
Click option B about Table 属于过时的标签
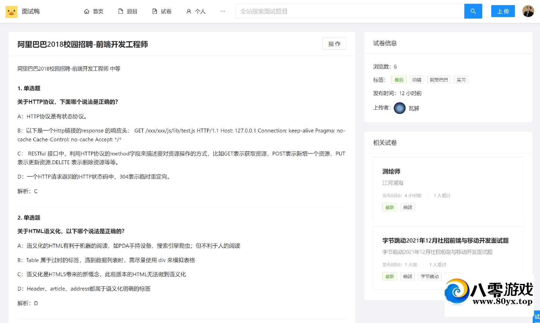(106, 260)
